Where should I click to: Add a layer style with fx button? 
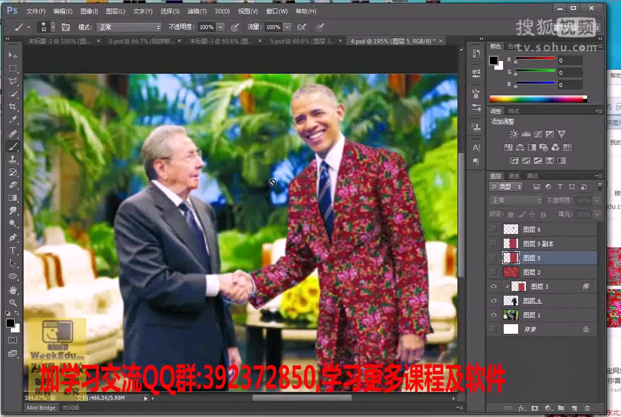point(521,408)
